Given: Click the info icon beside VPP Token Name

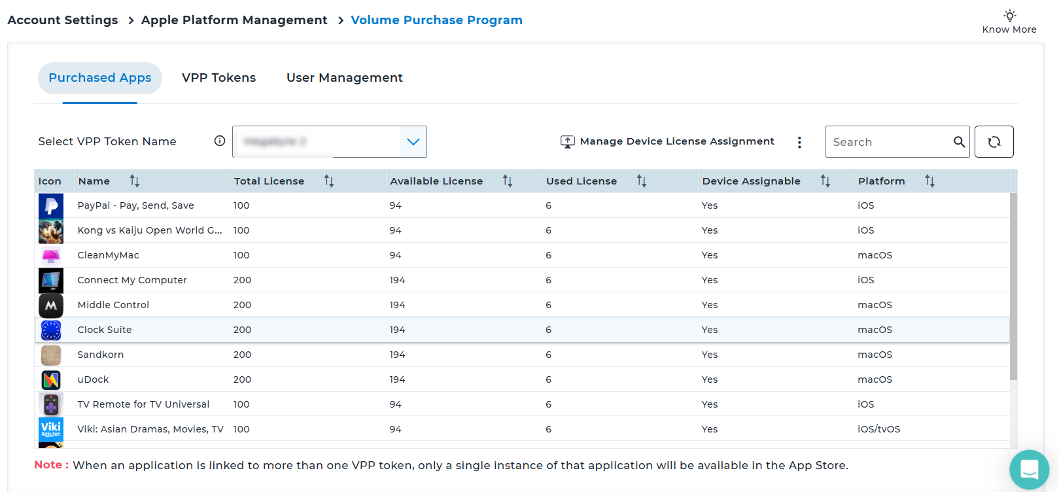Looking at the screenshot, I should coord(220,141).
